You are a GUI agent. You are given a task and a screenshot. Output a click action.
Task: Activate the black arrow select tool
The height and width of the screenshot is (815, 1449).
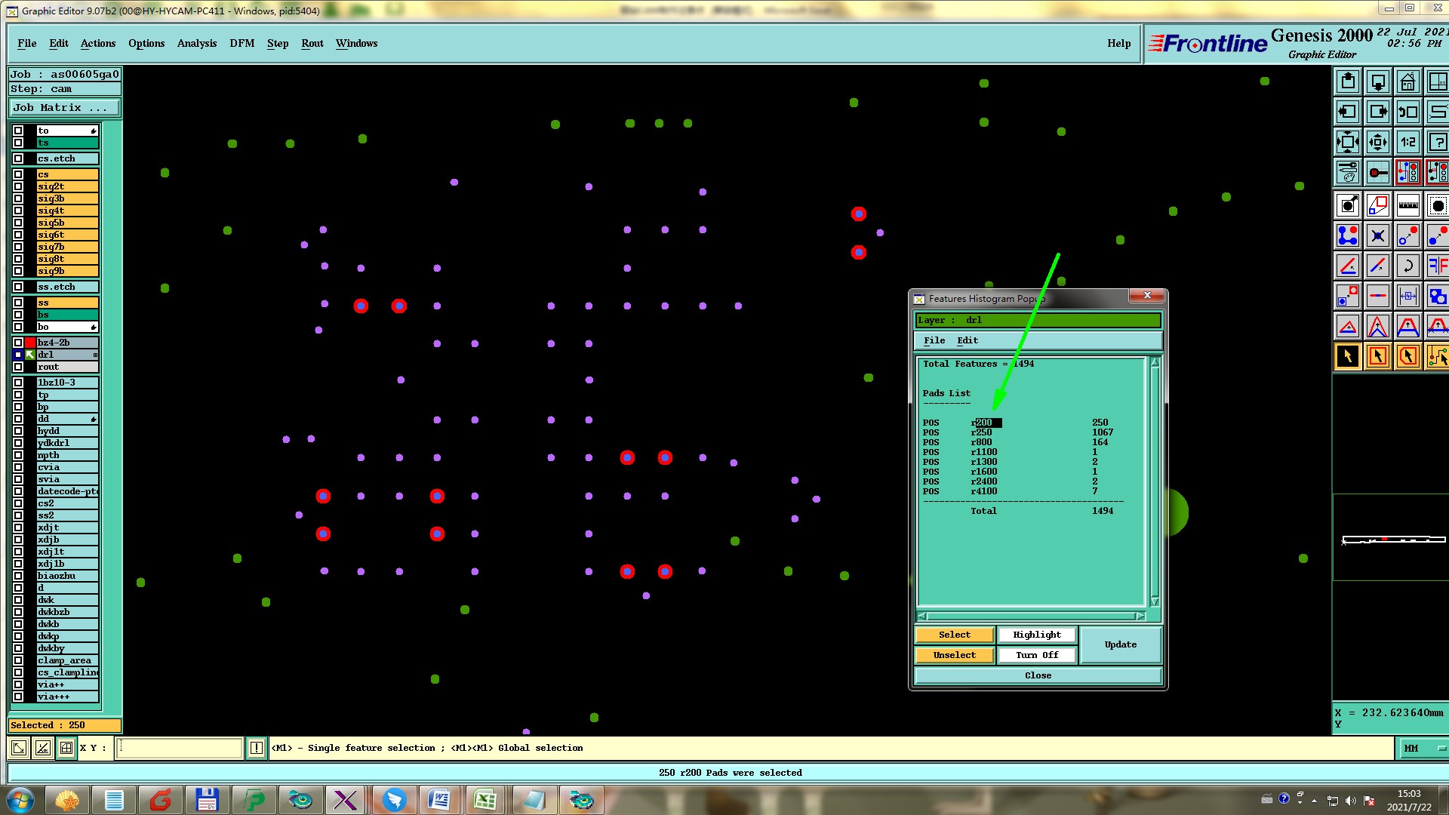[x=1347, y=356]
